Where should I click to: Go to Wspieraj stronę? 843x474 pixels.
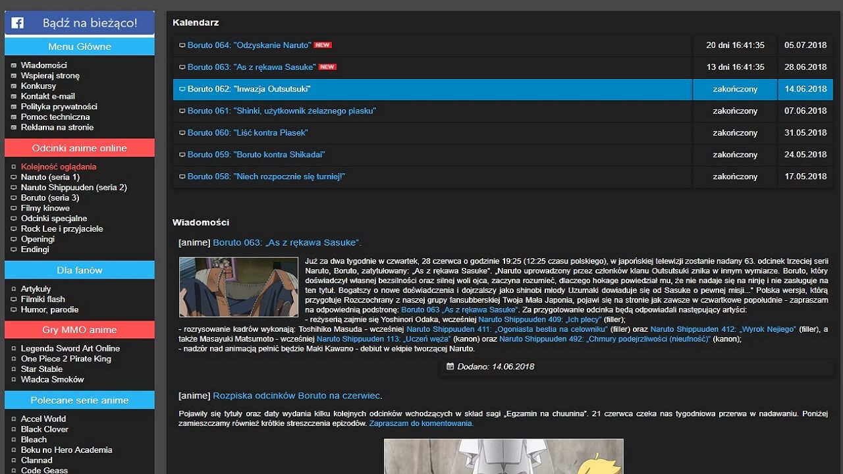click(x=50, y=76)
